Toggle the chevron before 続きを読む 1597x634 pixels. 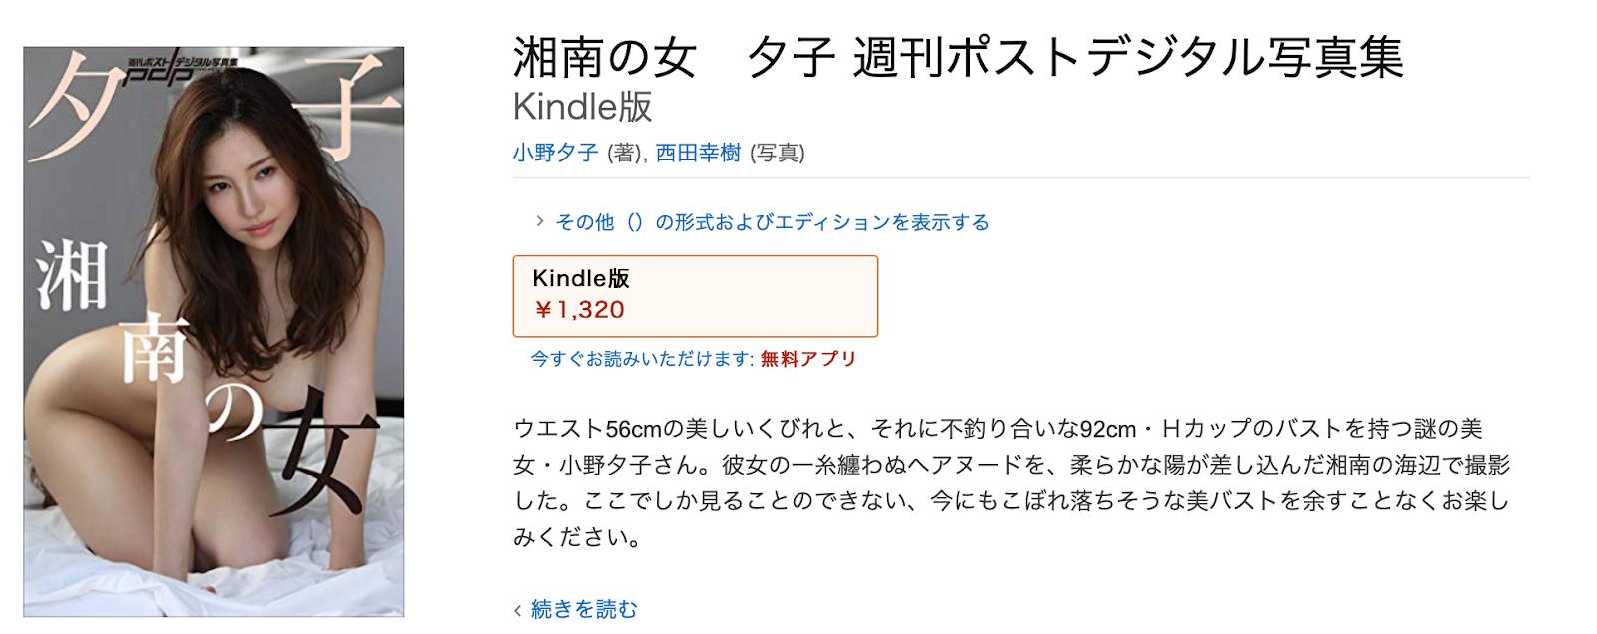coord(518,610)
